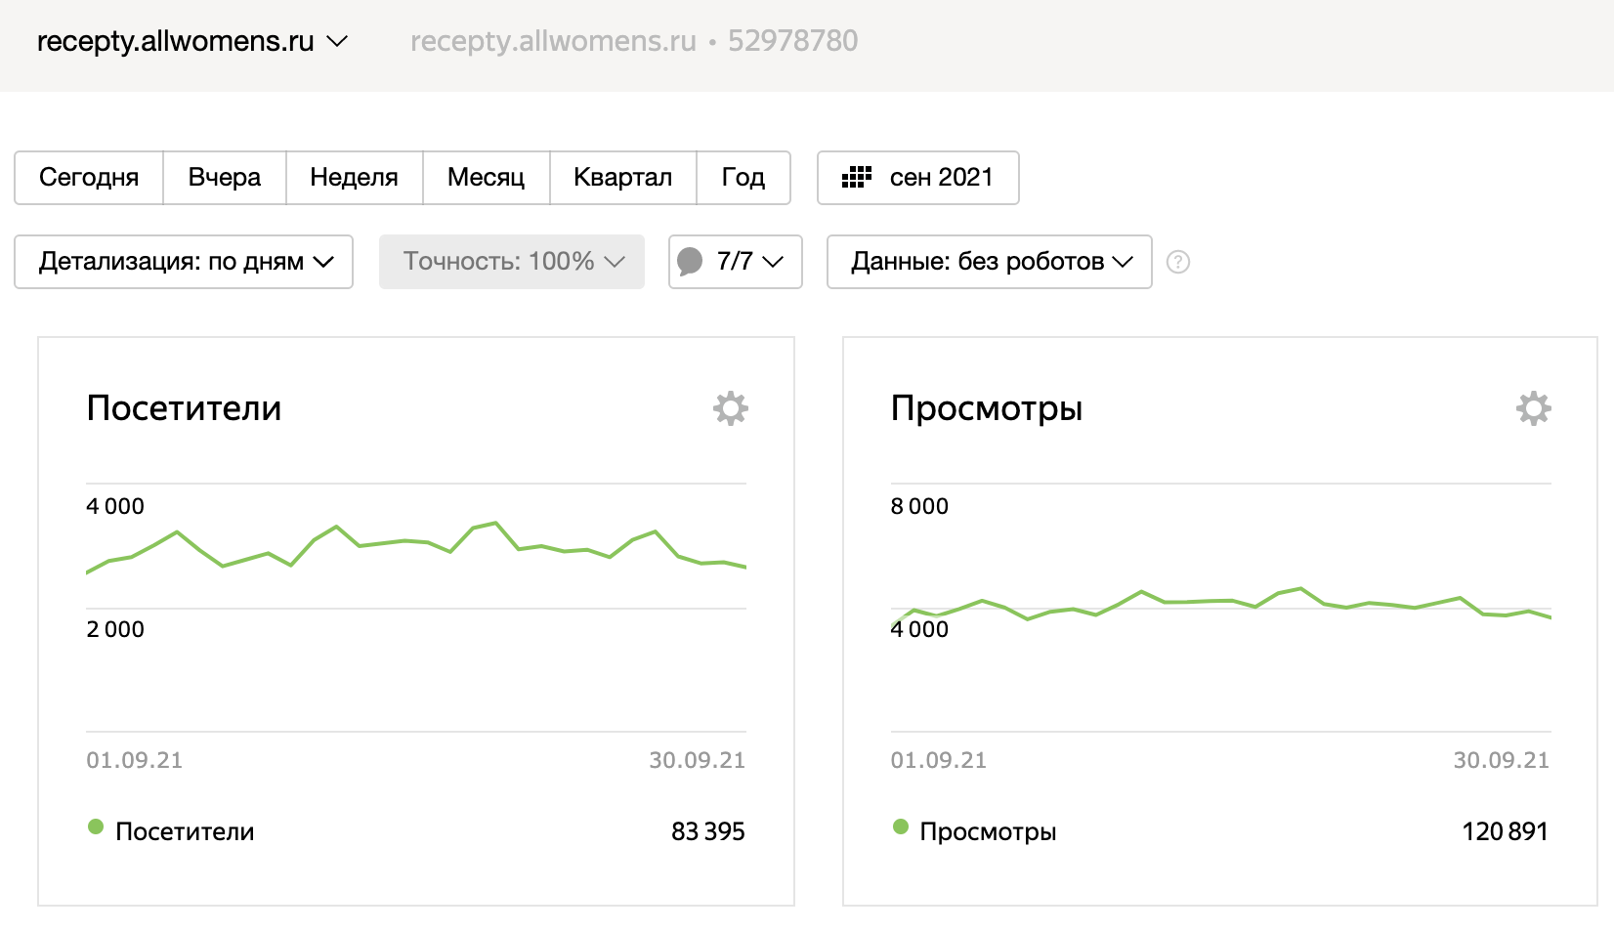Click the Просмотры widget title
1614x932 pixels.
click(987, 408)
